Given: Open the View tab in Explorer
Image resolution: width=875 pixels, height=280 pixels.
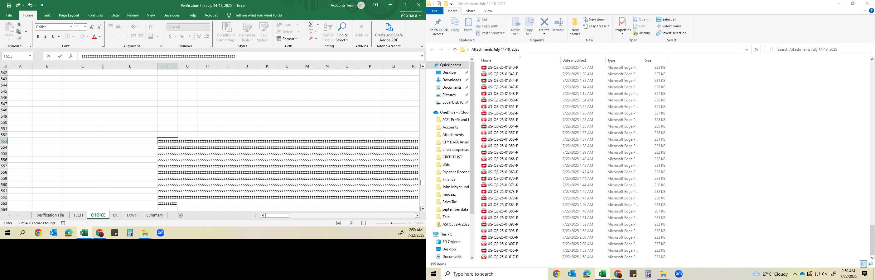Looking at the screenshot, I should (488, 11).
